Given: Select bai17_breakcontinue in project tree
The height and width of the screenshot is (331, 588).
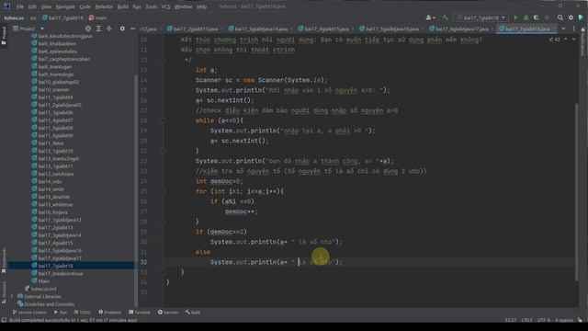Looking at the screenshot, I should pos(61,274).
